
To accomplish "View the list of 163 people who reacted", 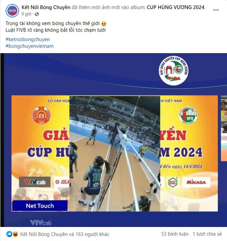I will pyautogui.click(x=65, y=234).
